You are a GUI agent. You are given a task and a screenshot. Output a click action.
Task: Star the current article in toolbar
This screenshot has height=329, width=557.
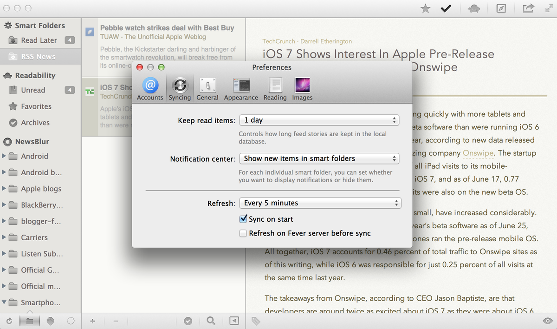[x=425, y=8]
